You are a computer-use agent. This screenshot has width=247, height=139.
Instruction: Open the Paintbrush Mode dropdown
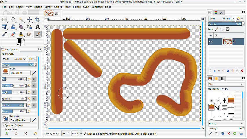tap(18, 59)
